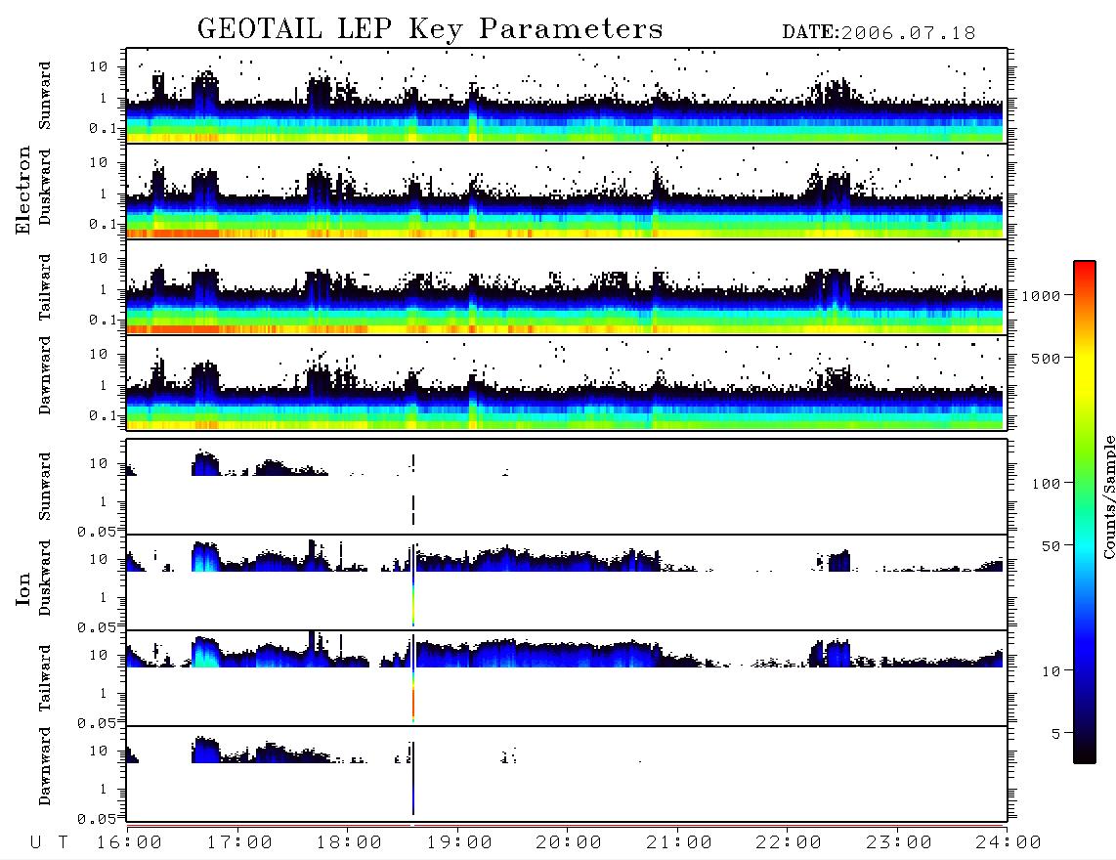Click the "DATE:2006.07.18" label
The image size is (1116, 860).
point(879,33)
